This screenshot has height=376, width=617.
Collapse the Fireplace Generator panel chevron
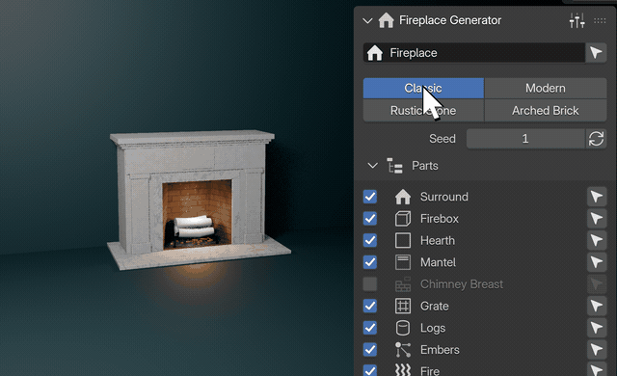point(367,20)
